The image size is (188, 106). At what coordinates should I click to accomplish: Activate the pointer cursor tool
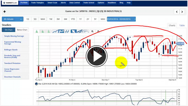tap(74, 31)
